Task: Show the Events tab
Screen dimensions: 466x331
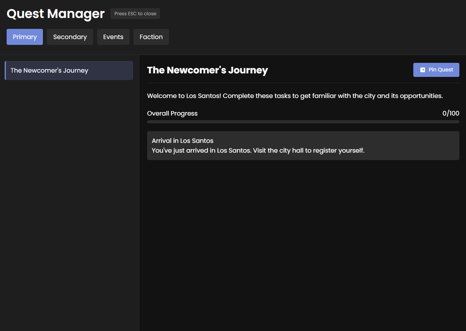Action: coord(113,37)
